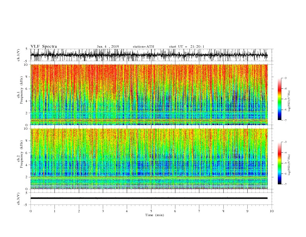Select the "ch.2 Frequency (kHz)" axis label
306x237 pixels.
click(x=20, y=154)
